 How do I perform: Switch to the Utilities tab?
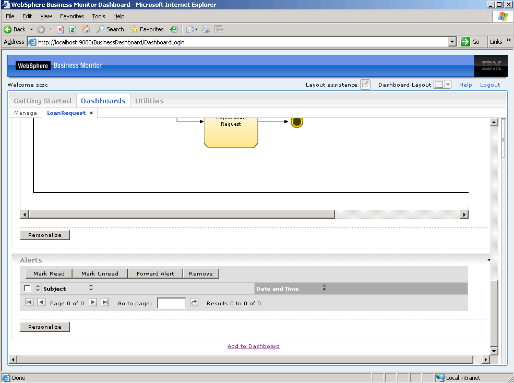149,101
